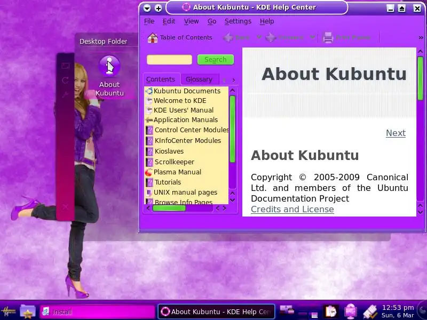Switch to the Glossary tab
The image size is (427, 320).
(x=199, y=79)
